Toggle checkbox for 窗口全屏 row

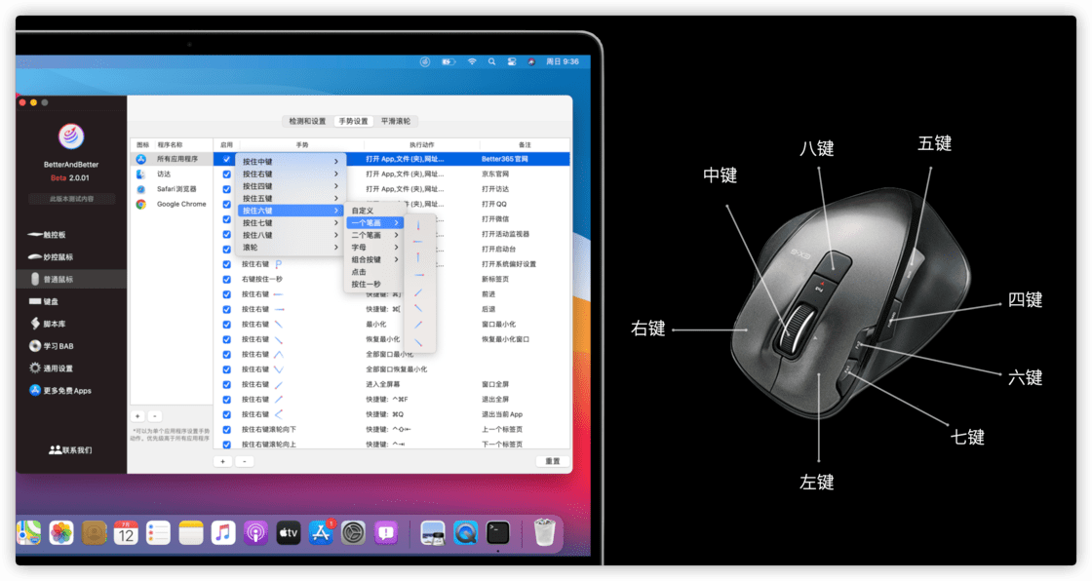coord(226,384)
